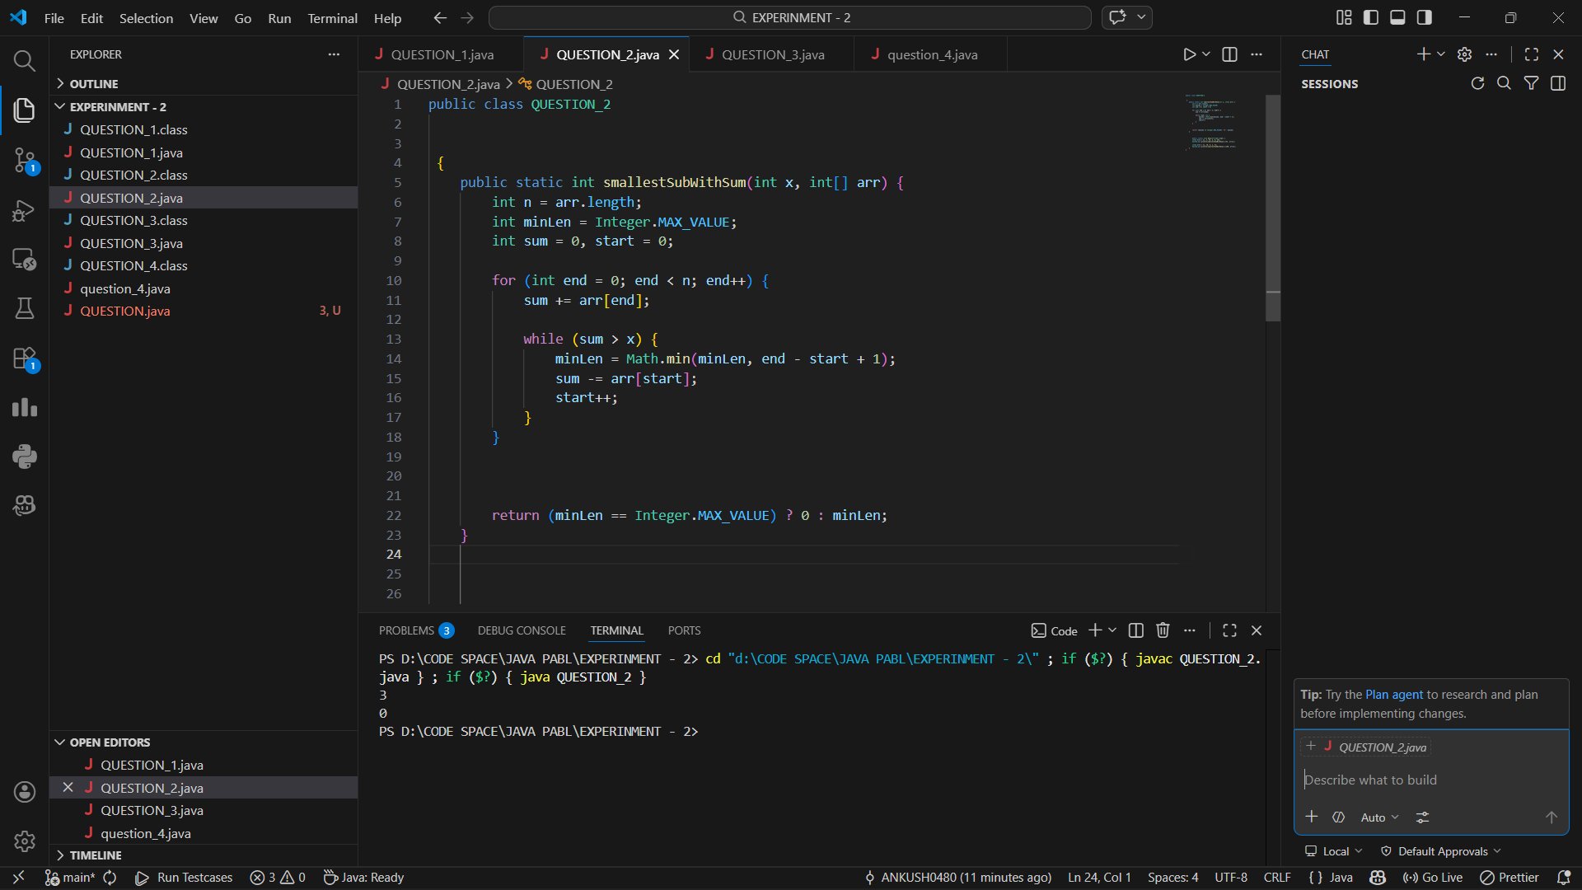Viewport: 1582px width, 890px height.
Task: Open the Run and Debug view
Action: coord(25,211)
